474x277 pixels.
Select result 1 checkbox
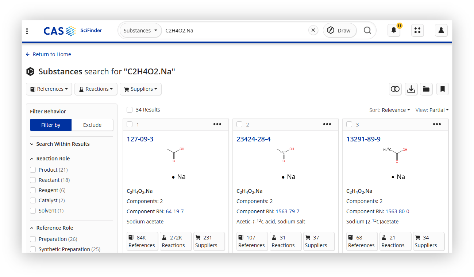click(x=130, y=124)
